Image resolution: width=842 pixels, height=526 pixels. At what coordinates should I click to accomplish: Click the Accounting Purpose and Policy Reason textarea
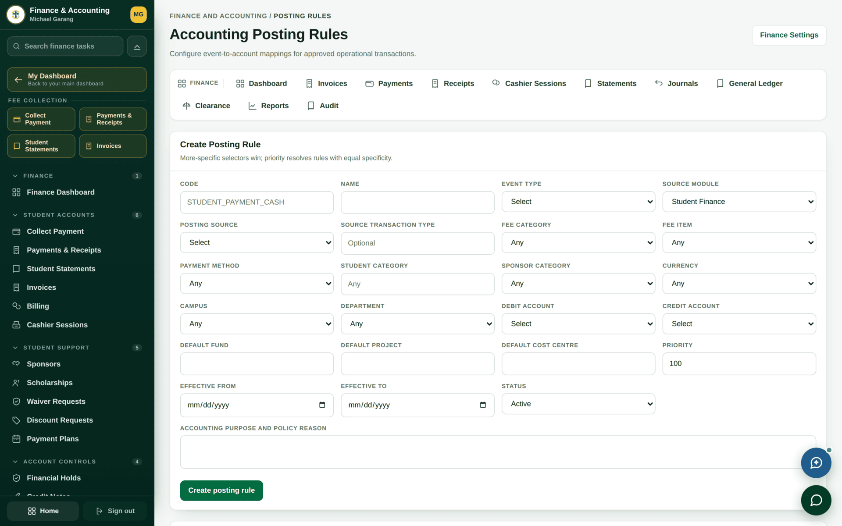pos(498,452)
